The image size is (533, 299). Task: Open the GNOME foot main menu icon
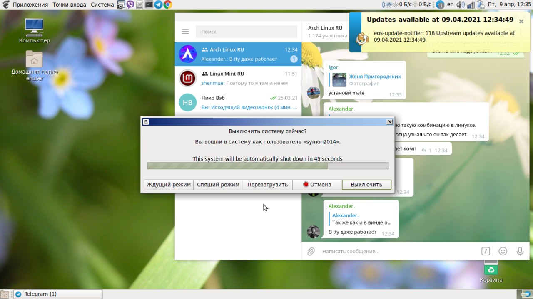[6, 5]
